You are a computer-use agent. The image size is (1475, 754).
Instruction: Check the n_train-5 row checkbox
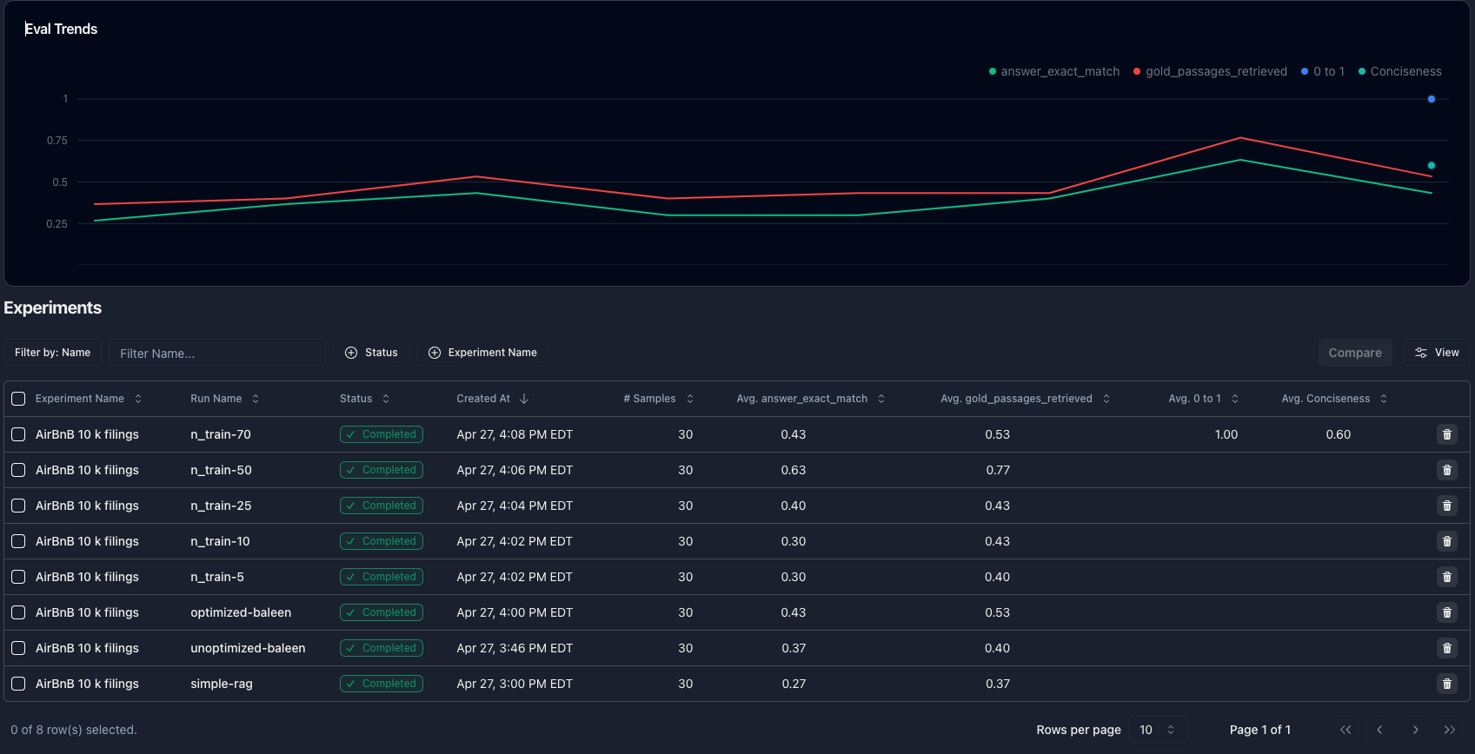coord(18,577)
